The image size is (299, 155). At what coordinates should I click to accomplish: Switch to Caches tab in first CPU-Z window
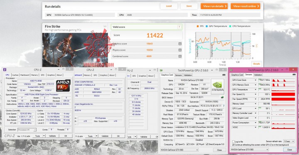(15, 75)
